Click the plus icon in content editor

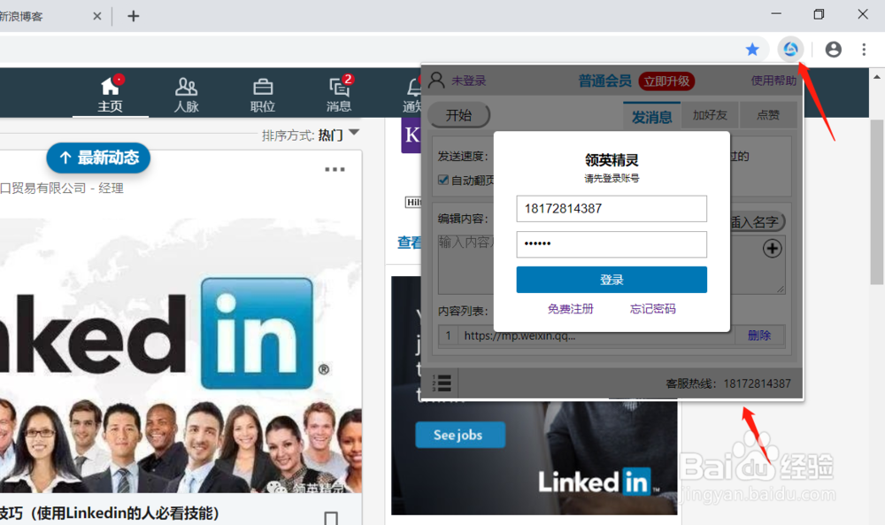pos(772,249)
